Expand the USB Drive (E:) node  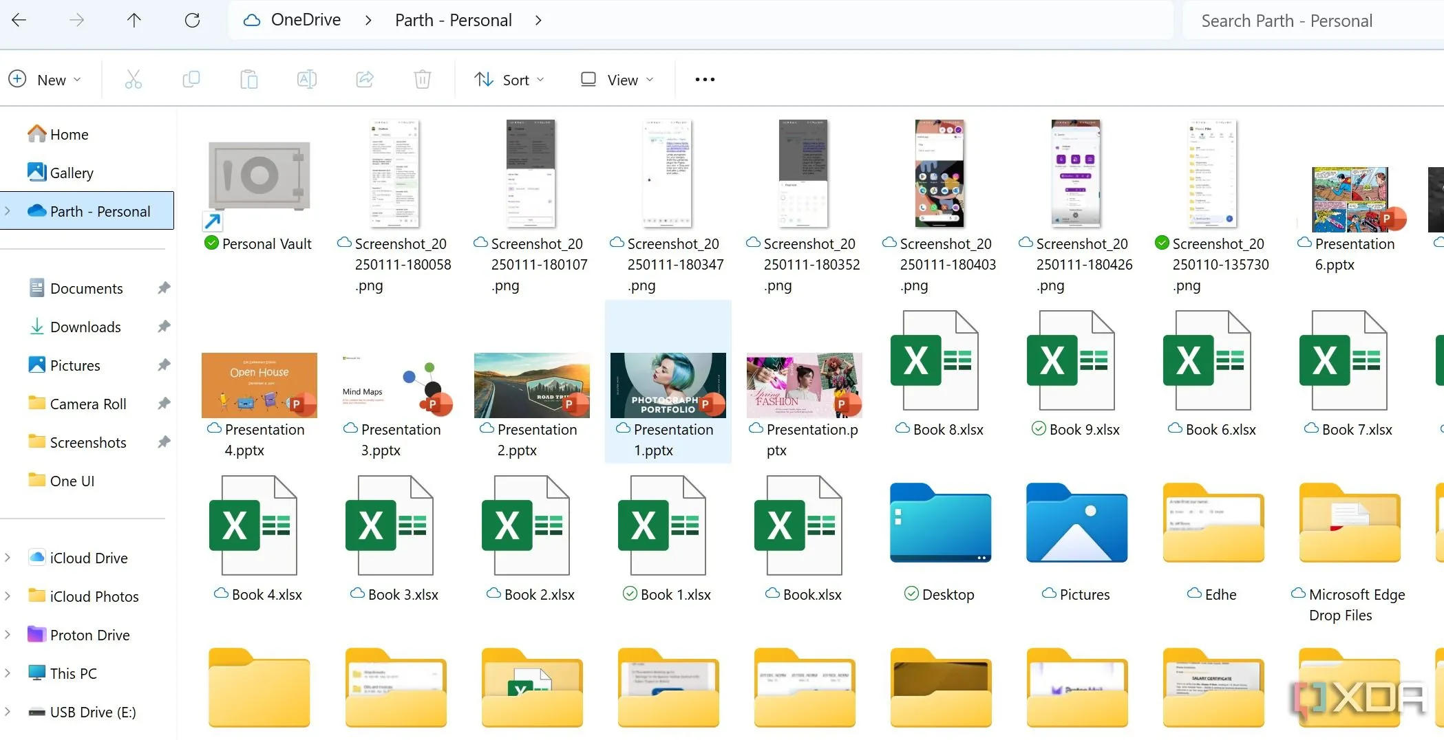(8, 712)
